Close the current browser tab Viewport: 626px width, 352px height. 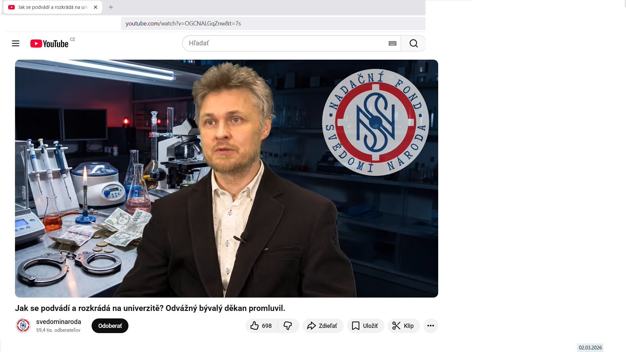click(x=96, y=7)
